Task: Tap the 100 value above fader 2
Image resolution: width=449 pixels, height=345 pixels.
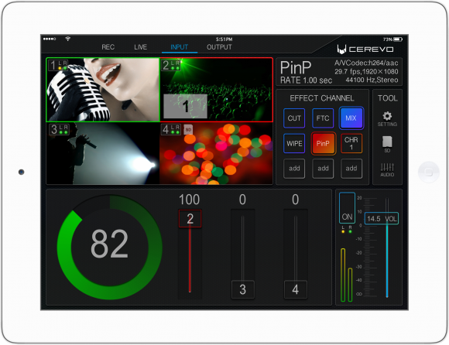Action: 190,200
